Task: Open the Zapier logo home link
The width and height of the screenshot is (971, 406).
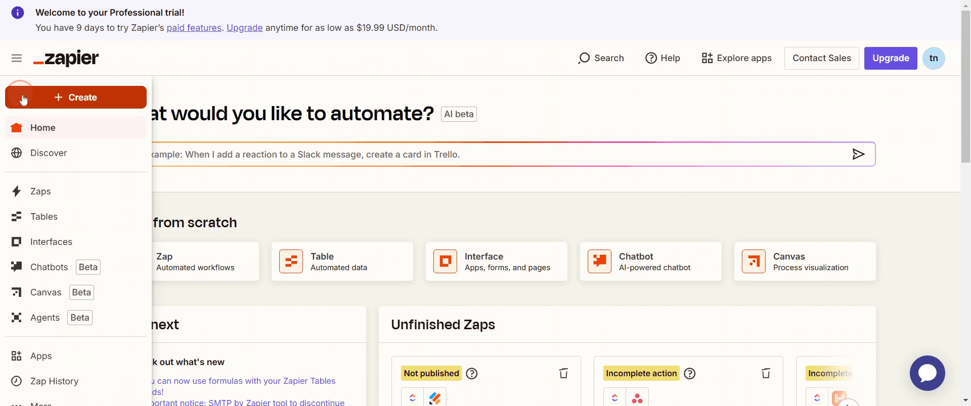Action: [66, 59]
